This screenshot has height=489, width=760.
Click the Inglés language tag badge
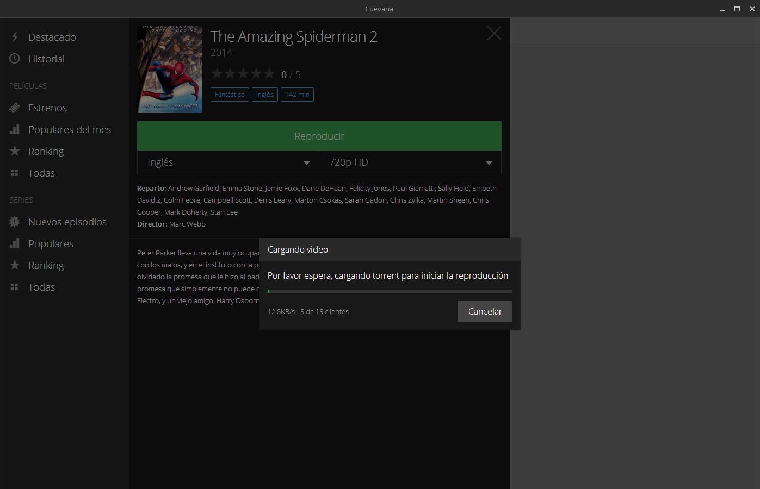[x=265, y=95]
